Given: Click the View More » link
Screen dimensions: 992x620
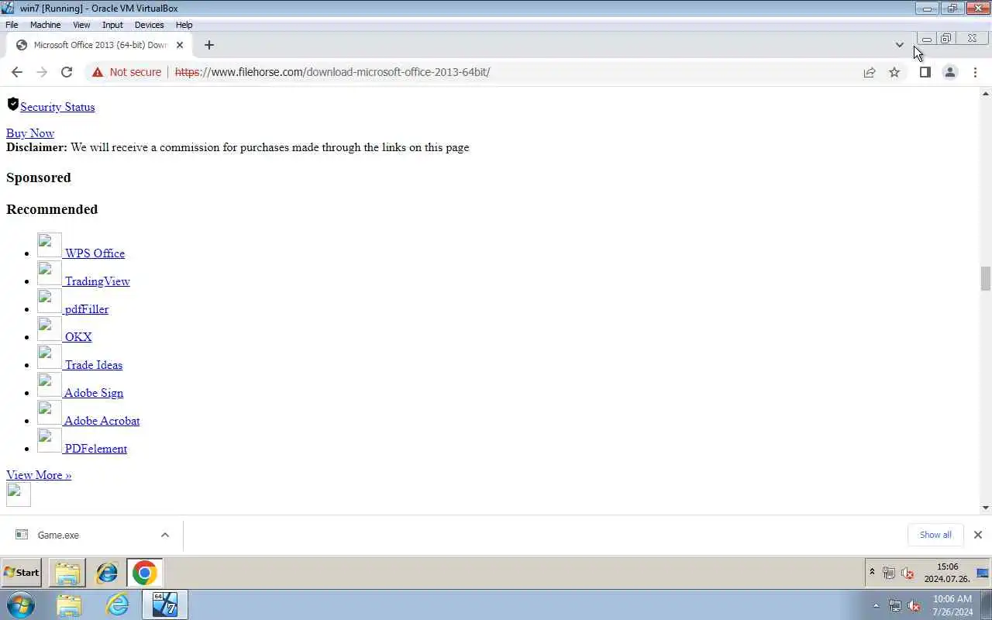Looking at the screenshot, I should [x=39, y=475].
